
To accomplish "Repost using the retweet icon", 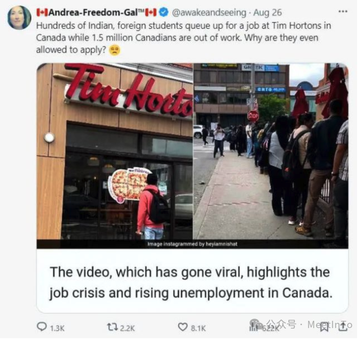I will pyautogui.click(x=112, y=327).
